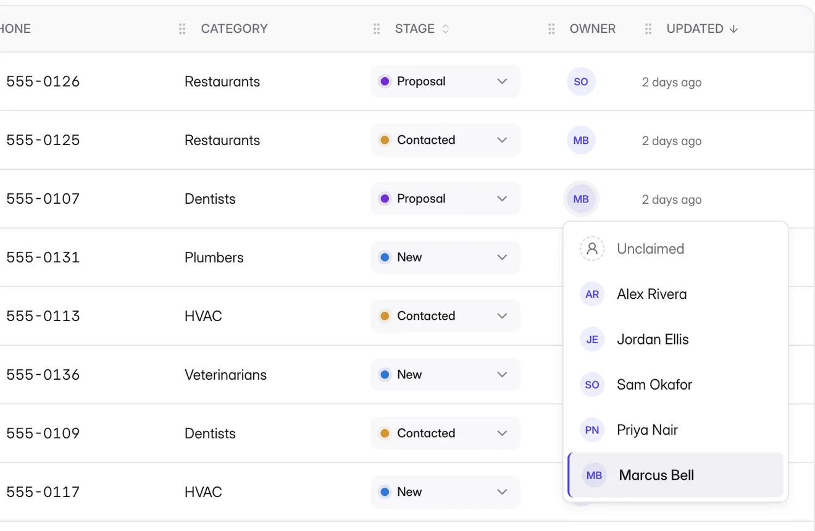Expand the Proposal stage dropdown for 555-0107
815x531 pixels.
click(445, 199)
